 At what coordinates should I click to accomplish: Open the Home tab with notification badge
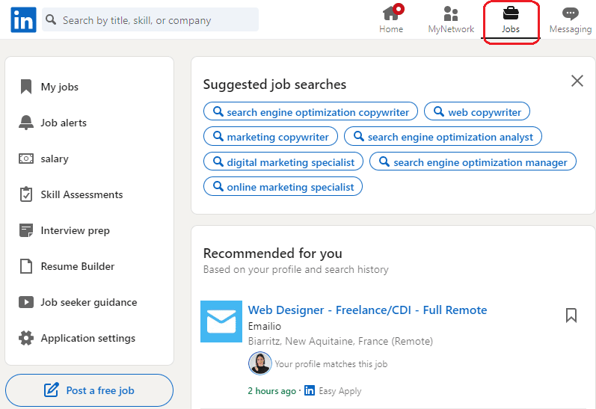(x=391, y=19)
